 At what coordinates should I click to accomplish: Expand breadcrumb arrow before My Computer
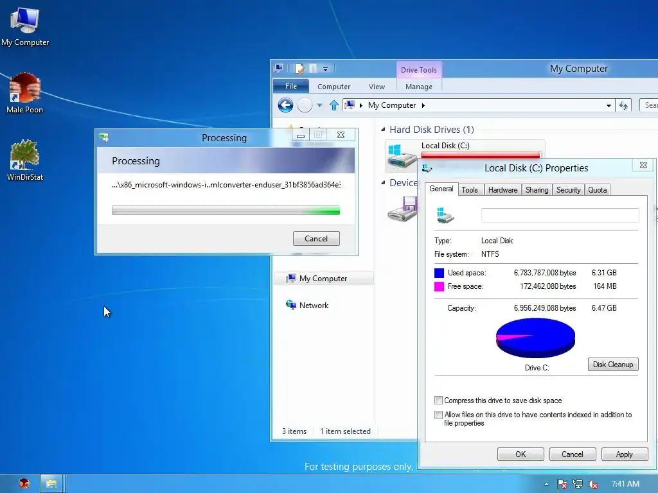(361, 106)
